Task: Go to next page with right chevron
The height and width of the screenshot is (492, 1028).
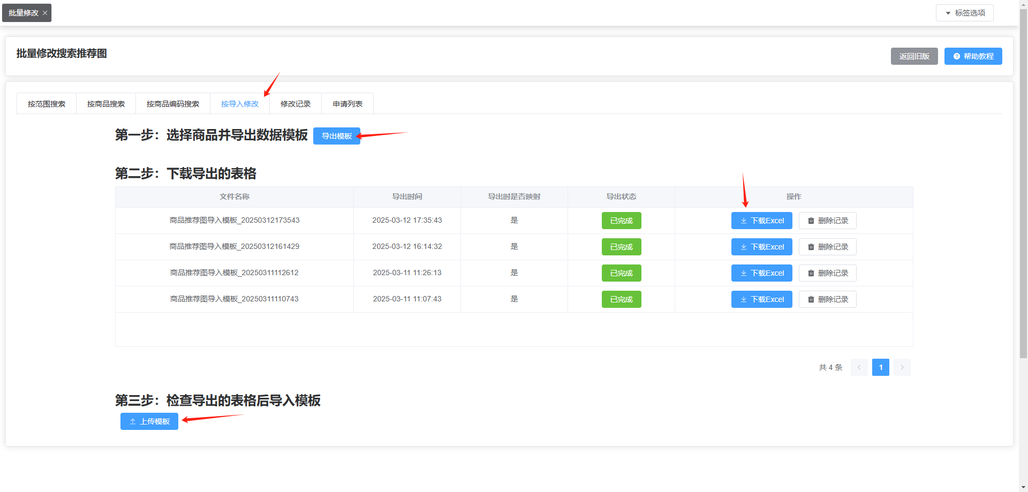Action: click(902, 367)
